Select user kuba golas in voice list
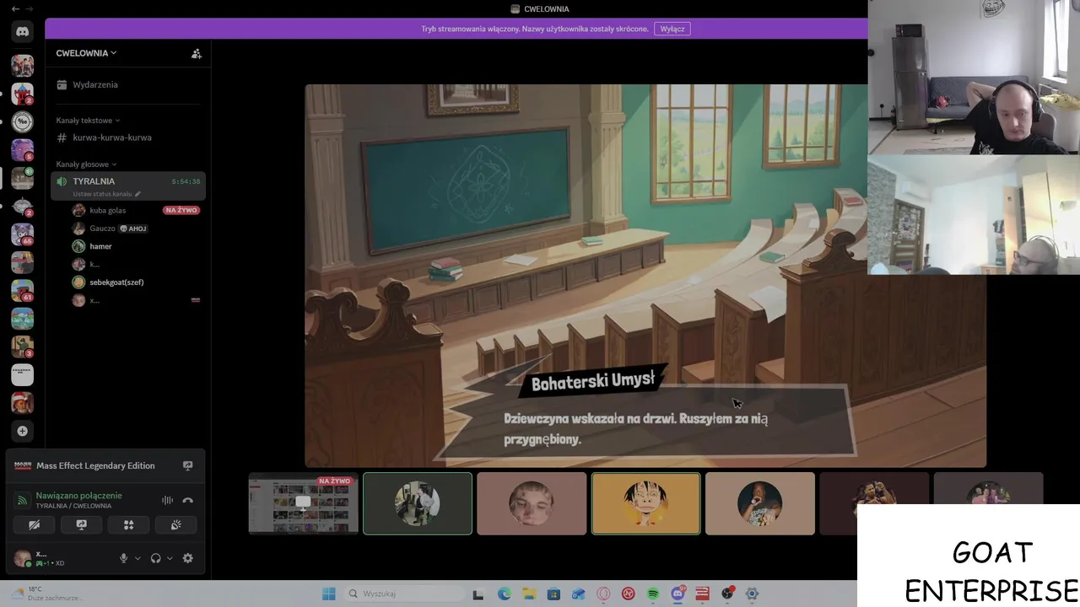Screen dimensions: 1080x607 point(107,210)
